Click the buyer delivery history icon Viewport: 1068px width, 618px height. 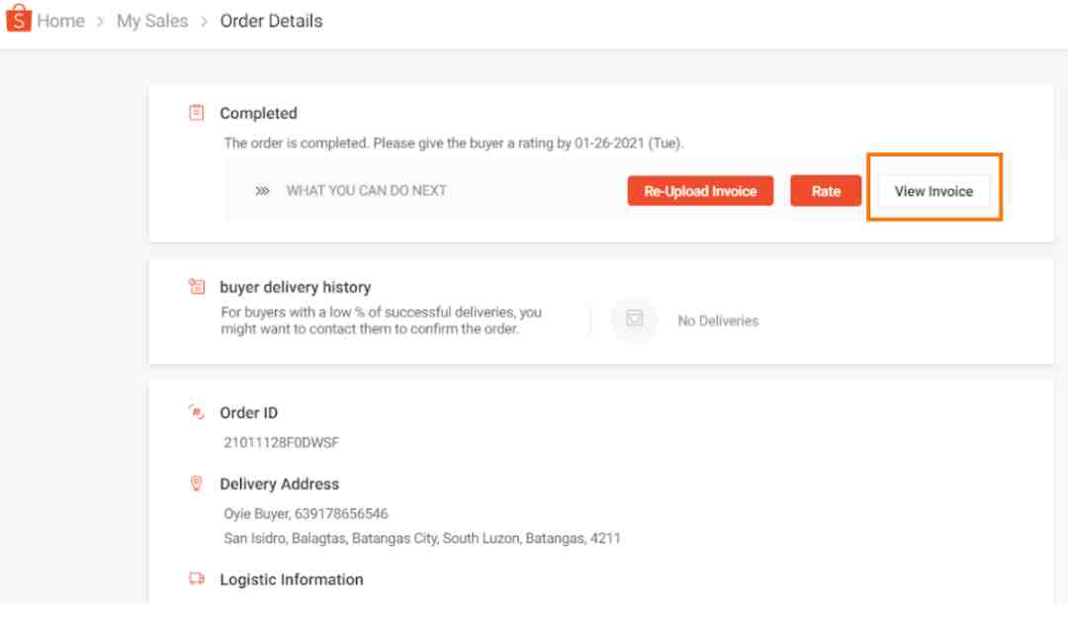[x=196, y=286]
